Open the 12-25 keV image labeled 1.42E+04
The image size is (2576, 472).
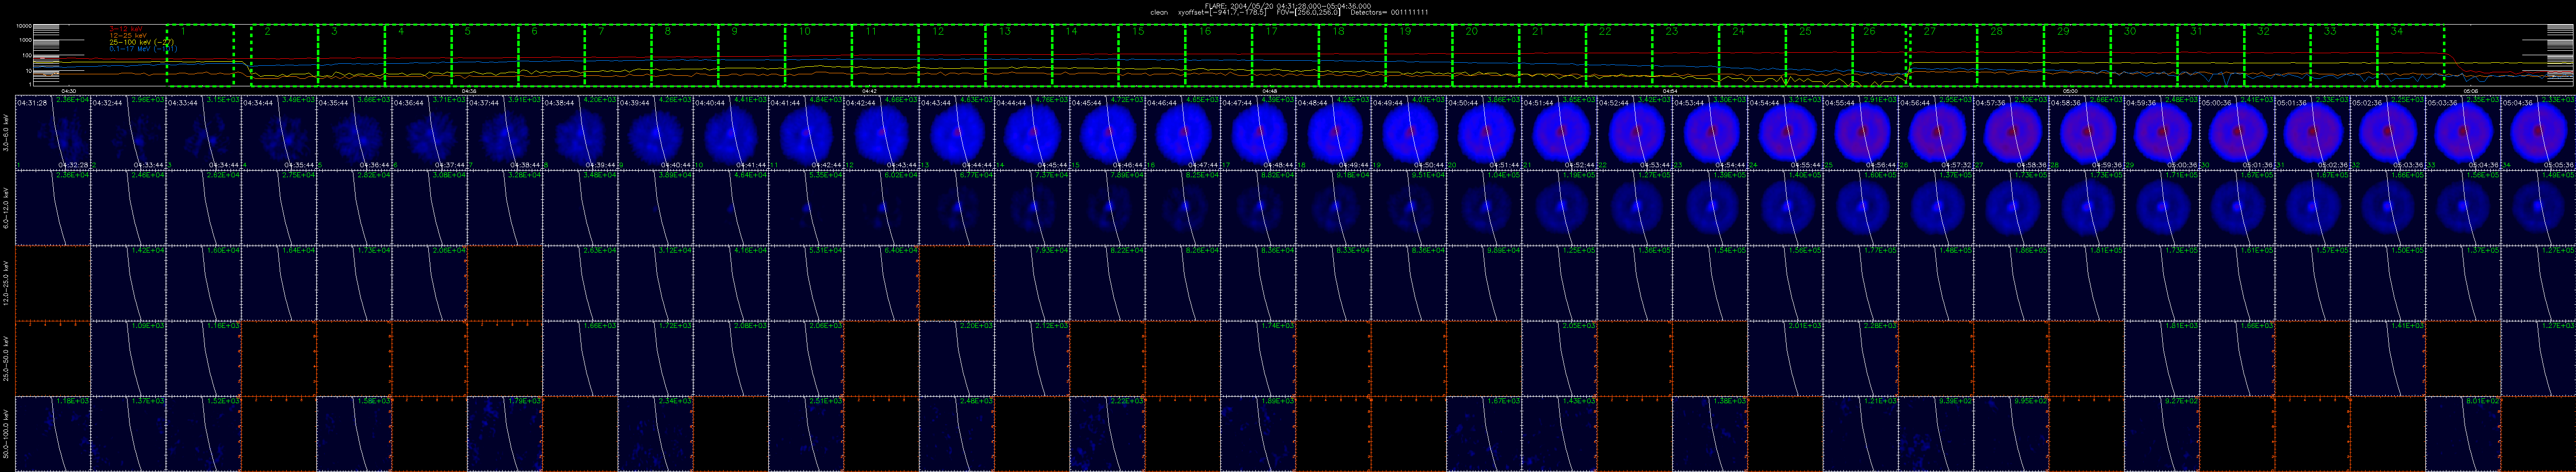coord(128,283)
